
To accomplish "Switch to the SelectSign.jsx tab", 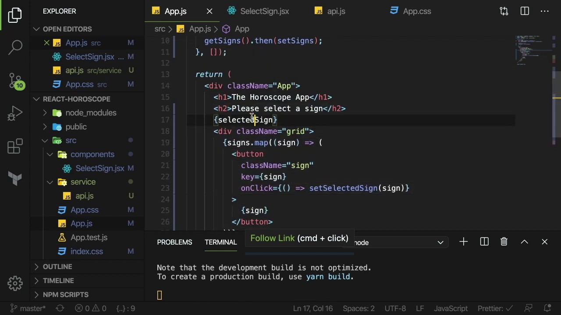I will point(264,11).
